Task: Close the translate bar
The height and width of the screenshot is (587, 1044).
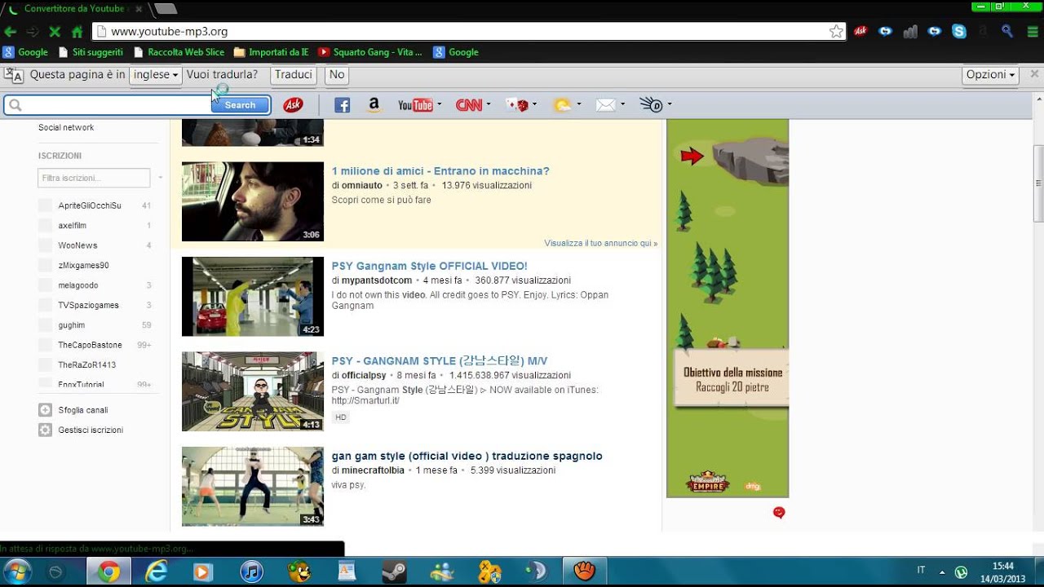Action: click(x=1034, y=74)
